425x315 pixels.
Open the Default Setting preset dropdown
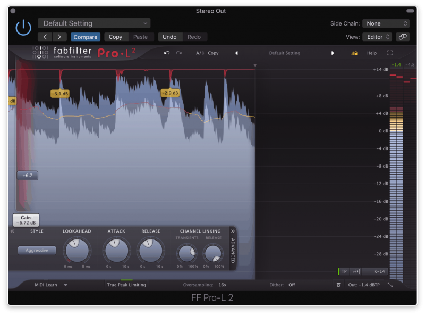click(x=94, y=23)
